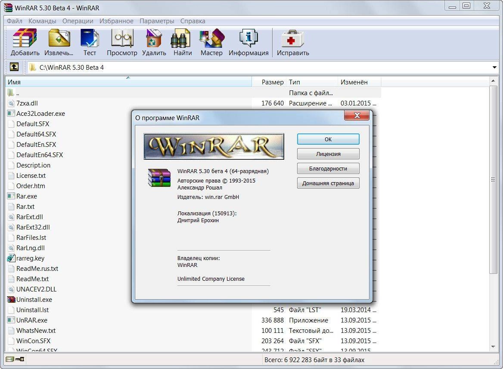Viewport: 503px width, 369px height.
Task: Close the О программе WinRAR dialog
Action: click(357, 115)
